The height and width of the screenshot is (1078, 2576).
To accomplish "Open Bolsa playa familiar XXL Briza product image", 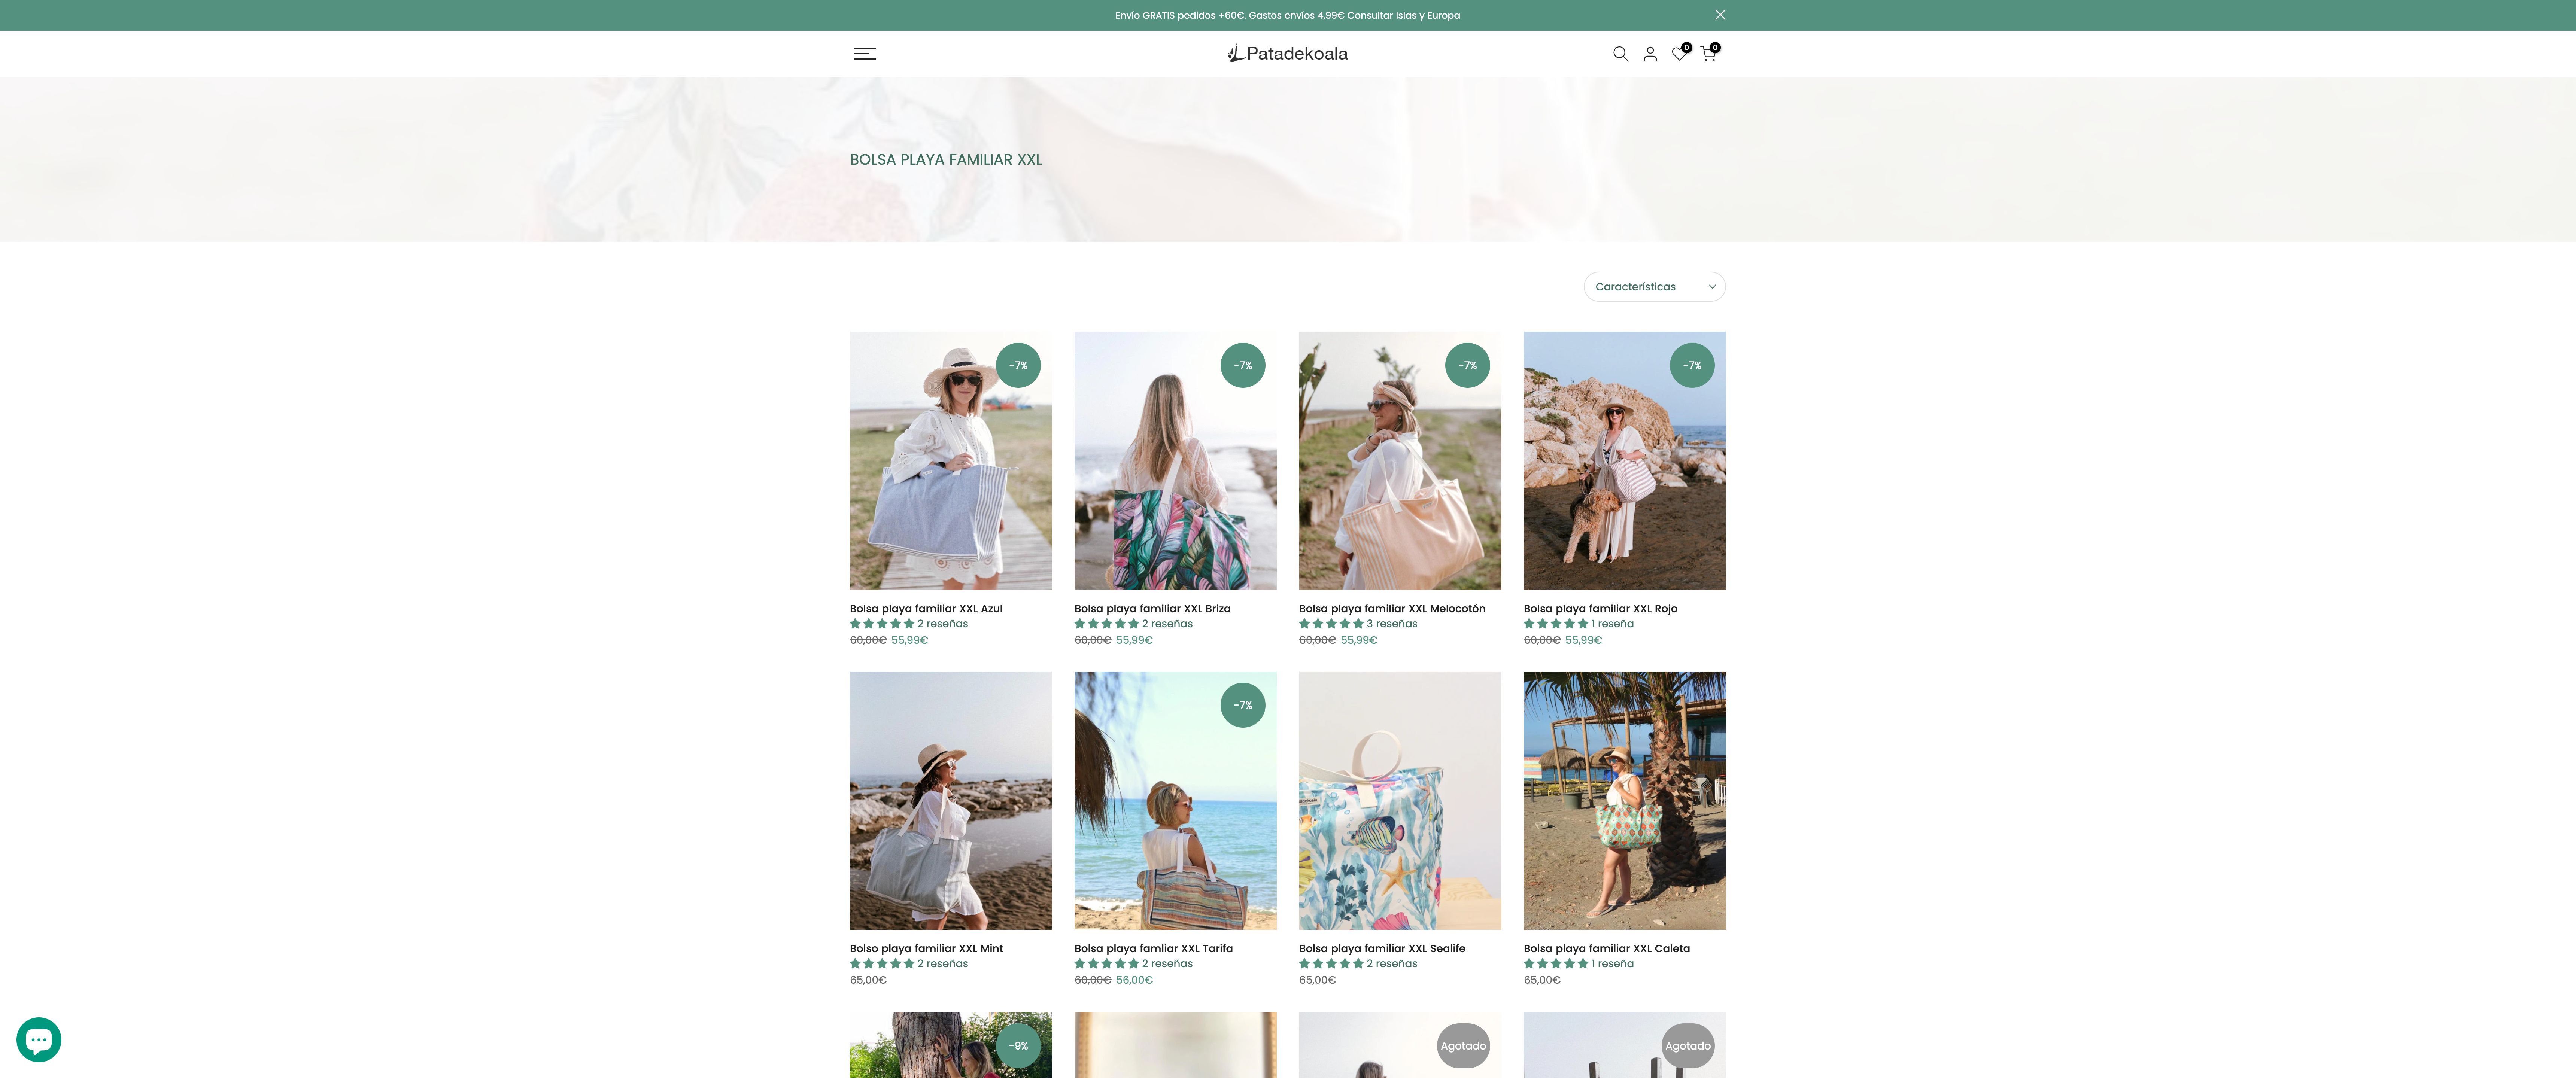I will [x=1175, y=461].
